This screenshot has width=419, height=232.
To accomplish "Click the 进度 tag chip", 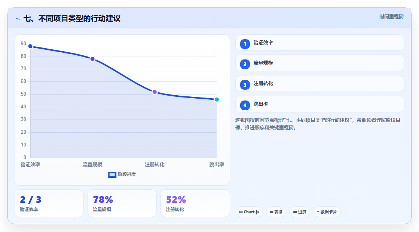I will (x=300, y=212).
